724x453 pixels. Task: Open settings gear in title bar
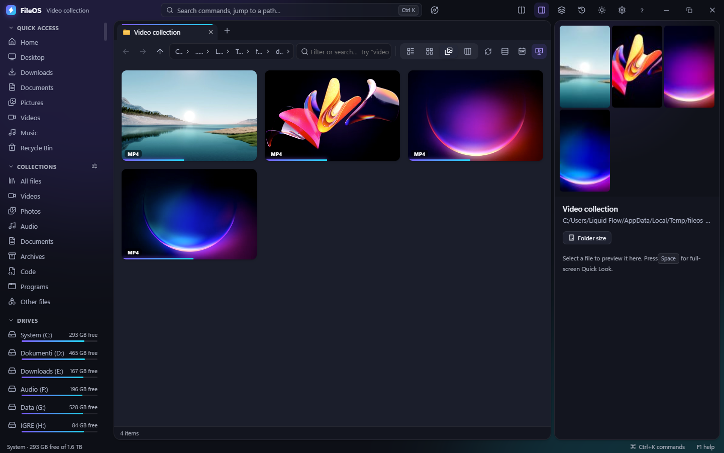(x=622, y=10)
